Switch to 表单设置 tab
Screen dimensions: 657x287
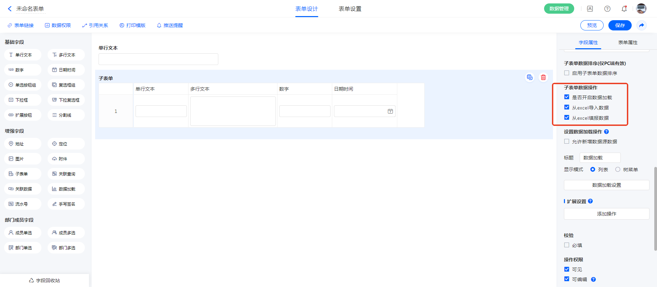350,9
